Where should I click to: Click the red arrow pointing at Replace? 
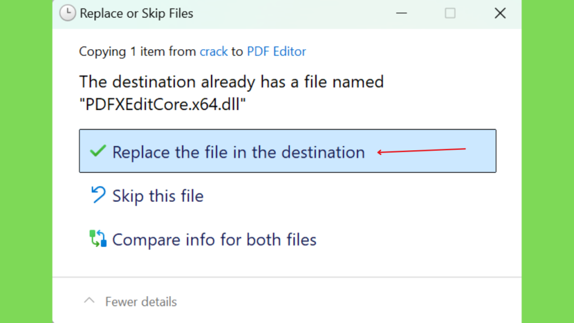click(x=422, y=150)
